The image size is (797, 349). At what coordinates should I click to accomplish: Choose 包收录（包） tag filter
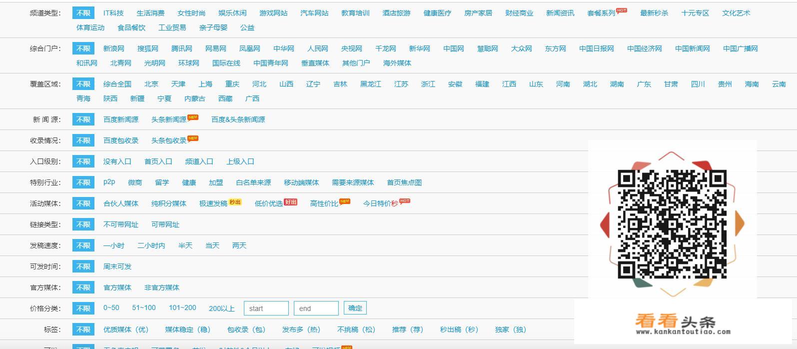point(246,329)
